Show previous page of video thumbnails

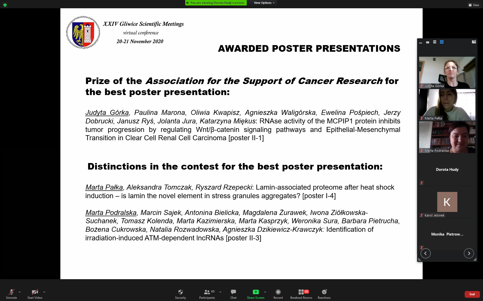[x=426, y=253]
